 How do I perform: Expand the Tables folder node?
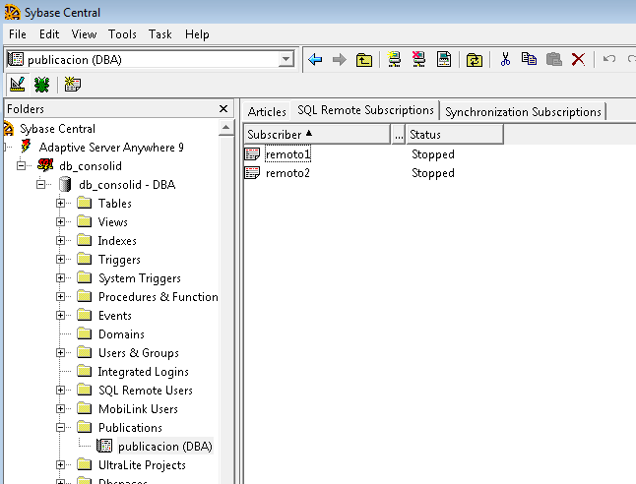pos(61,204)
